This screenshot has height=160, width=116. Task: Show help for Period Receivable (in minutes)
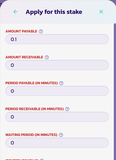[67, 109]
